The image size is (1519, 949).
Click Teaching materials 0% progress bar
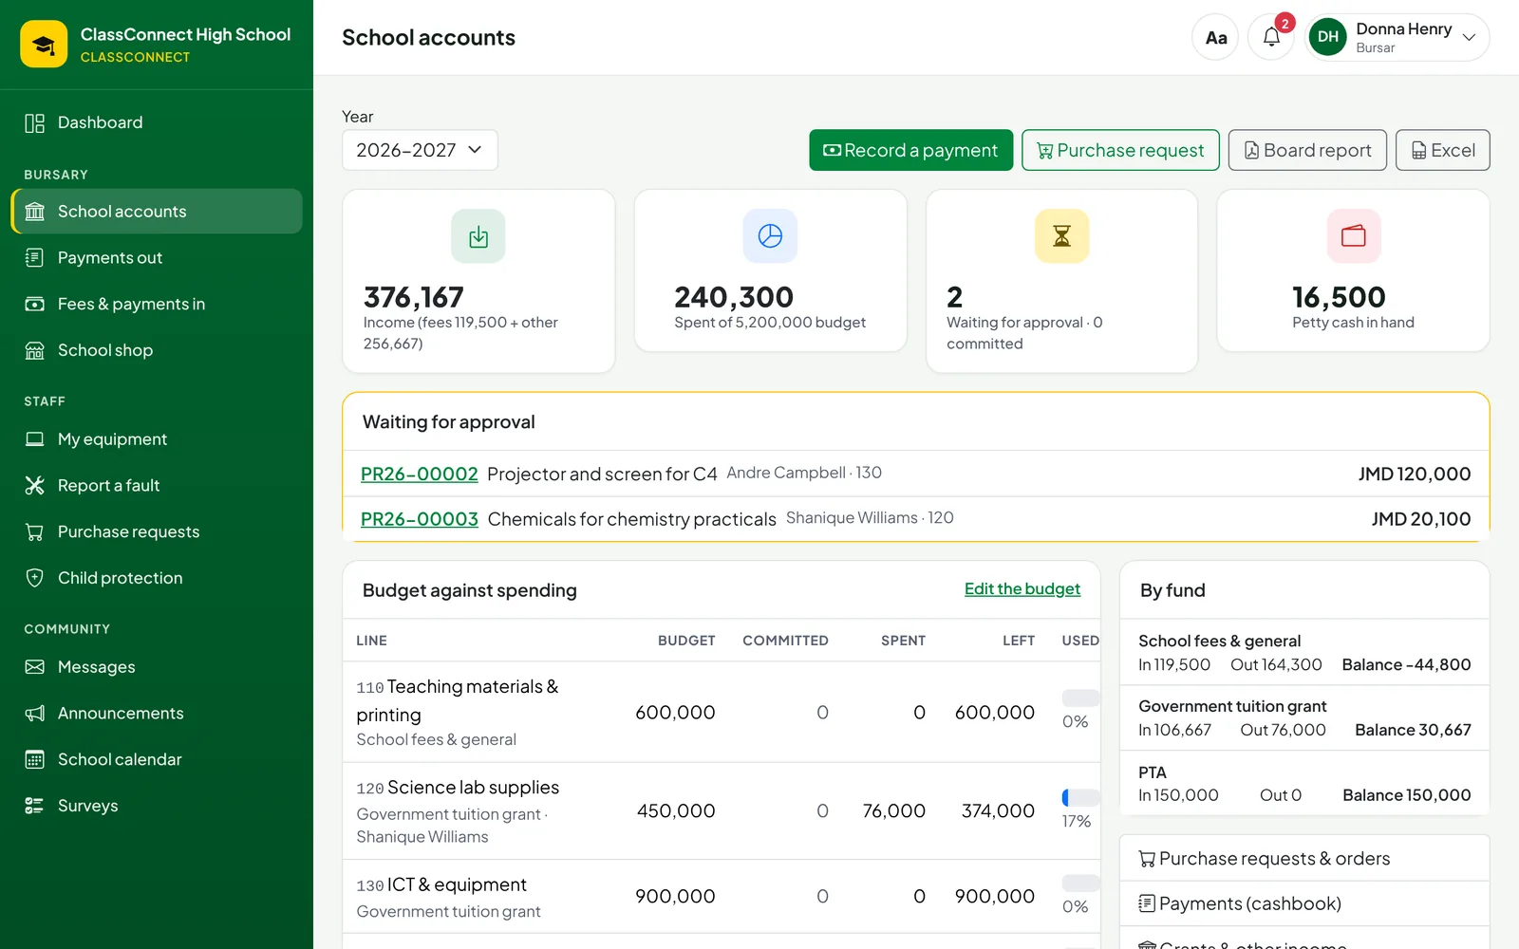[1080, 698]
